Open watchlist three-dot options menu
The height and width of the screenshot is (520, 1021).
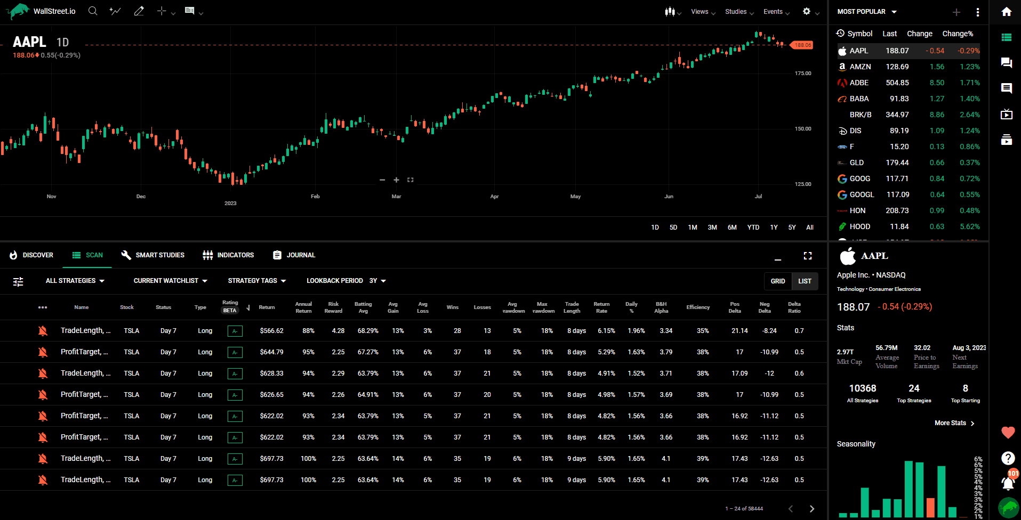click(x=977, y=12)
